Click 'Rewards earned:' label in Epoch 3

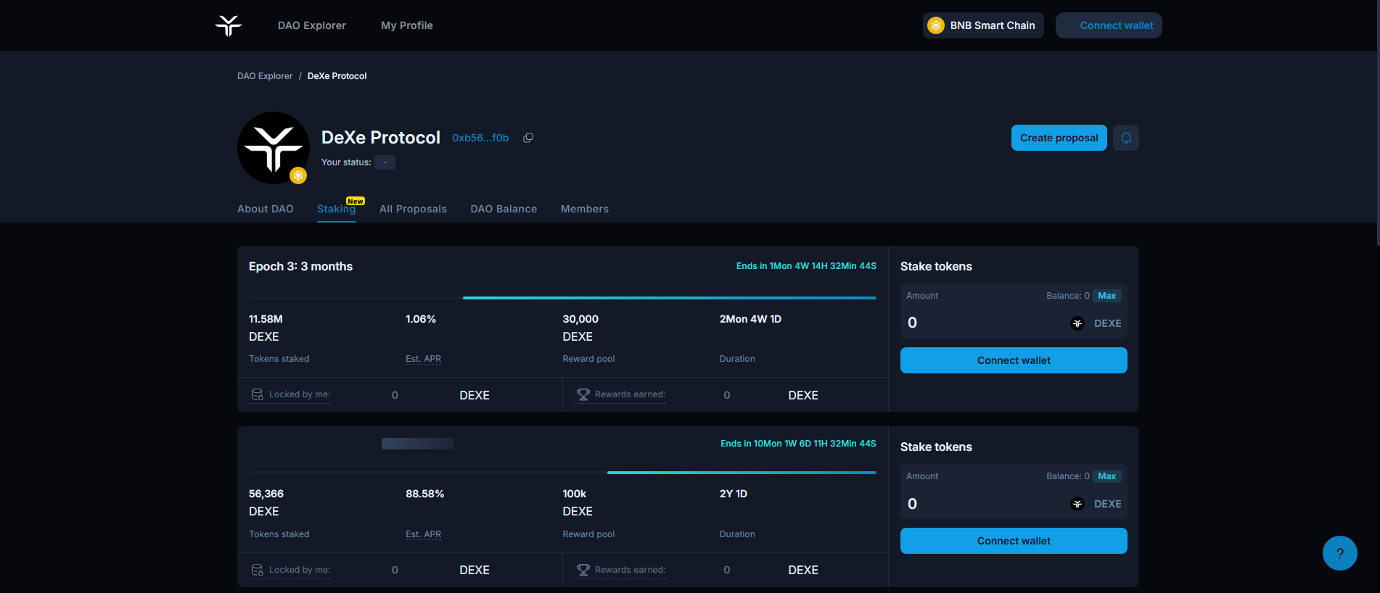click(630, 394)
